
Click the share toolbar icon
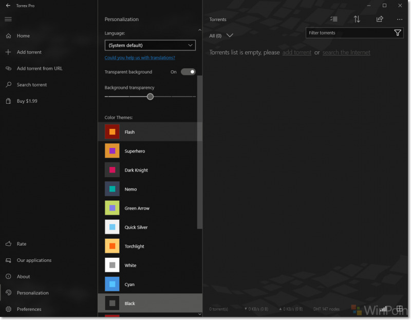coord(380,19)
